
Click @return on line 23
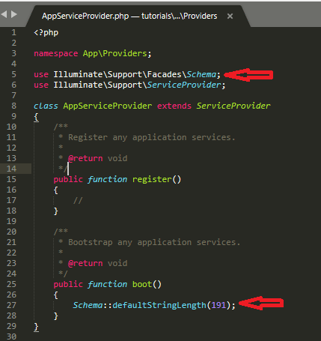click(85, 263)
